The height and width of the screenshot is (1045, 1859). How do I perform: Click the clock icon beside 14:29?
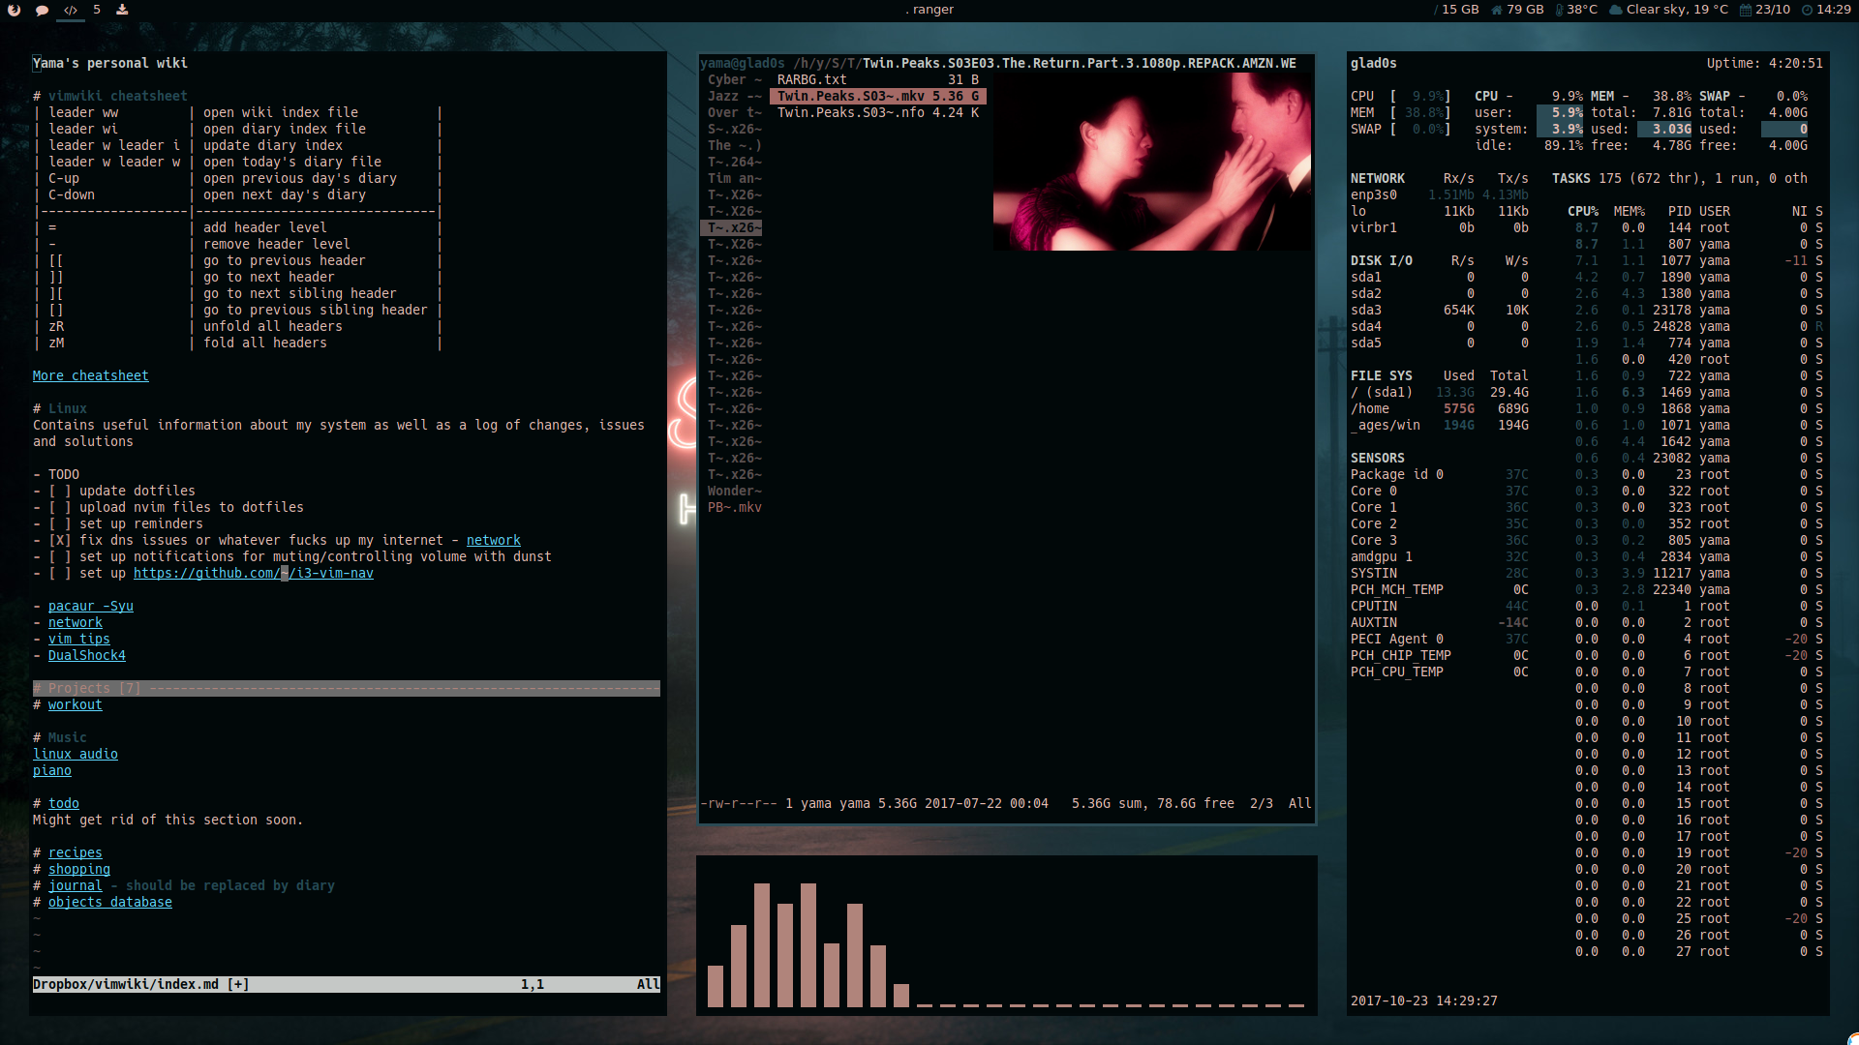click(x=1807, y=10)
